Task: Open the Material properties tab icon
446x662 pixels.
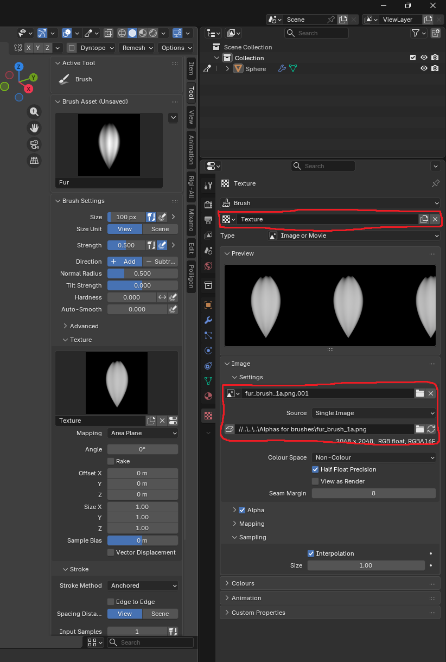Action: pyautogui.click(x=208, y=396)
